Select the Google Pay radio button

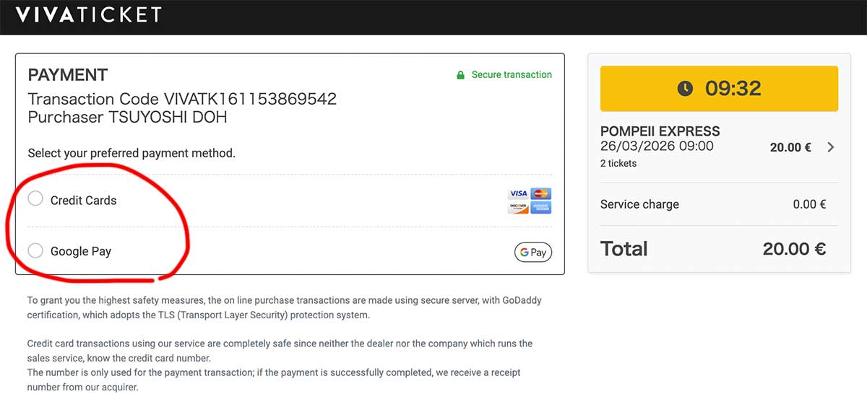click(x=35, y=250)
